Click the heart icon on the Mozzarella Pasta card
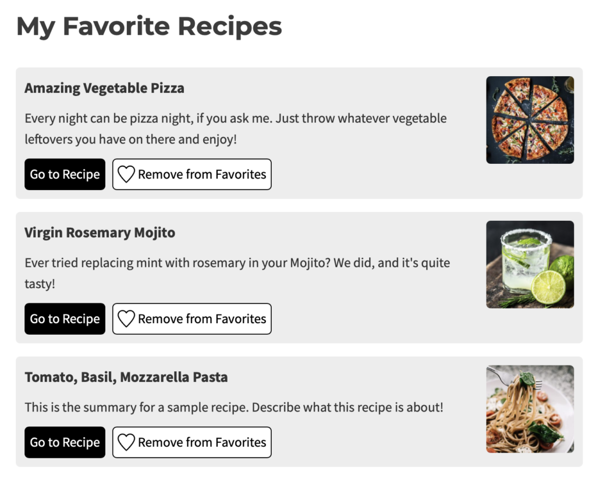This screenshot has width=596, height=480. (126, 442)
